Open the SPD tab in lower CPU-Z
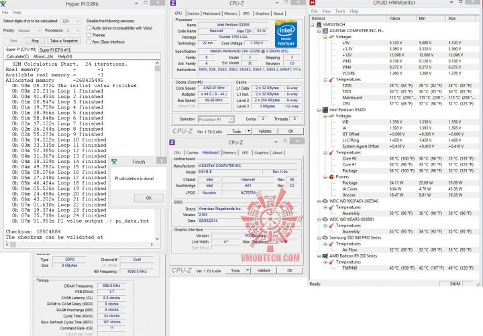Image resolution: width=483 pixels, height=336 pixels. click(246, 153)
